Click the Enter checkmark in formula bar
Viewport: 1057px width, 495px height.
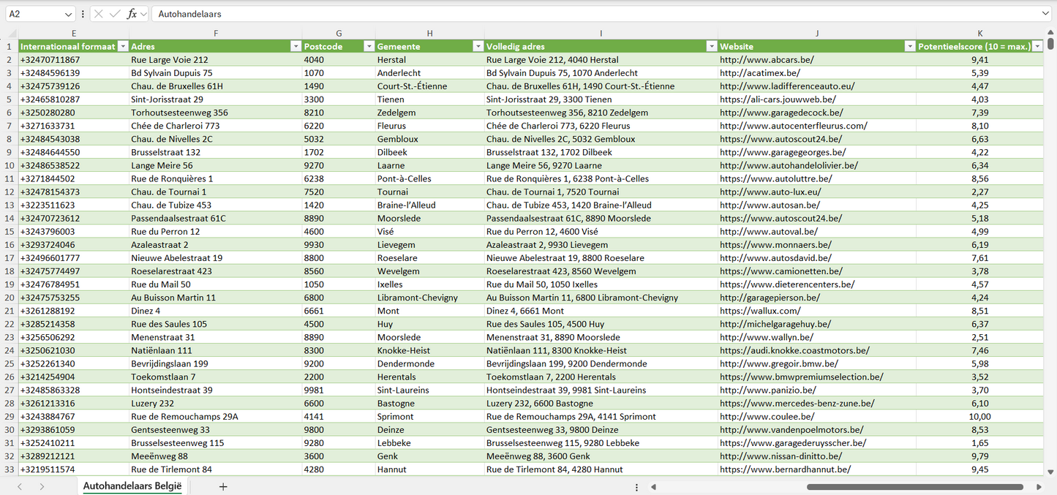point(115,14)
